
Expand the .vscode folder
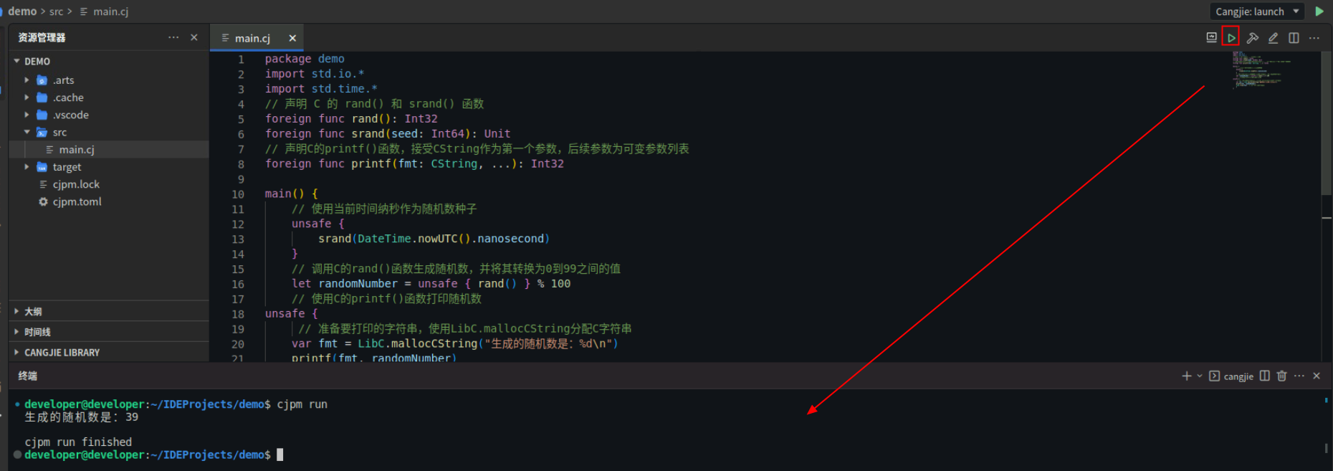pyautogui.click(x=27, y=115)
